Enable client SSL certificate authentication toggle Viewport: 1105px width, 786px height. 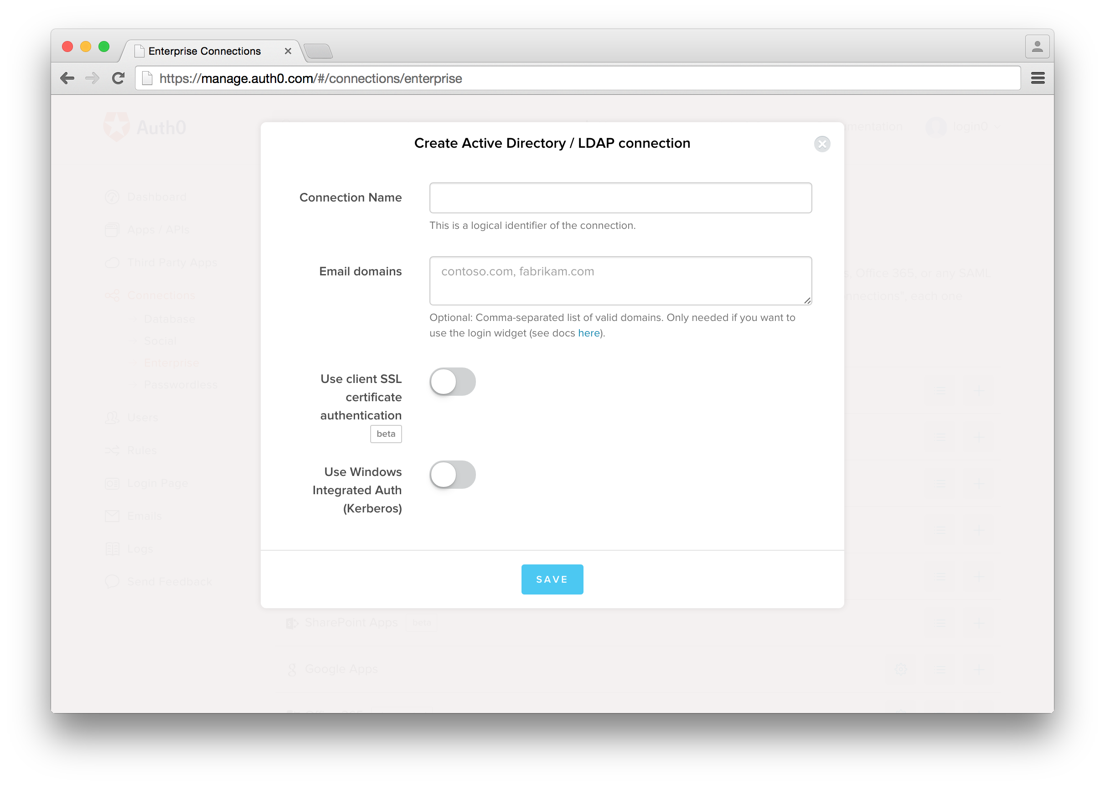point(452,382)
